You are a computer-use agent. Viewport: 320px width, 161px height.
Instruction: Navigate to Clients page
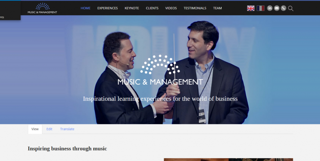coord(152,8)
